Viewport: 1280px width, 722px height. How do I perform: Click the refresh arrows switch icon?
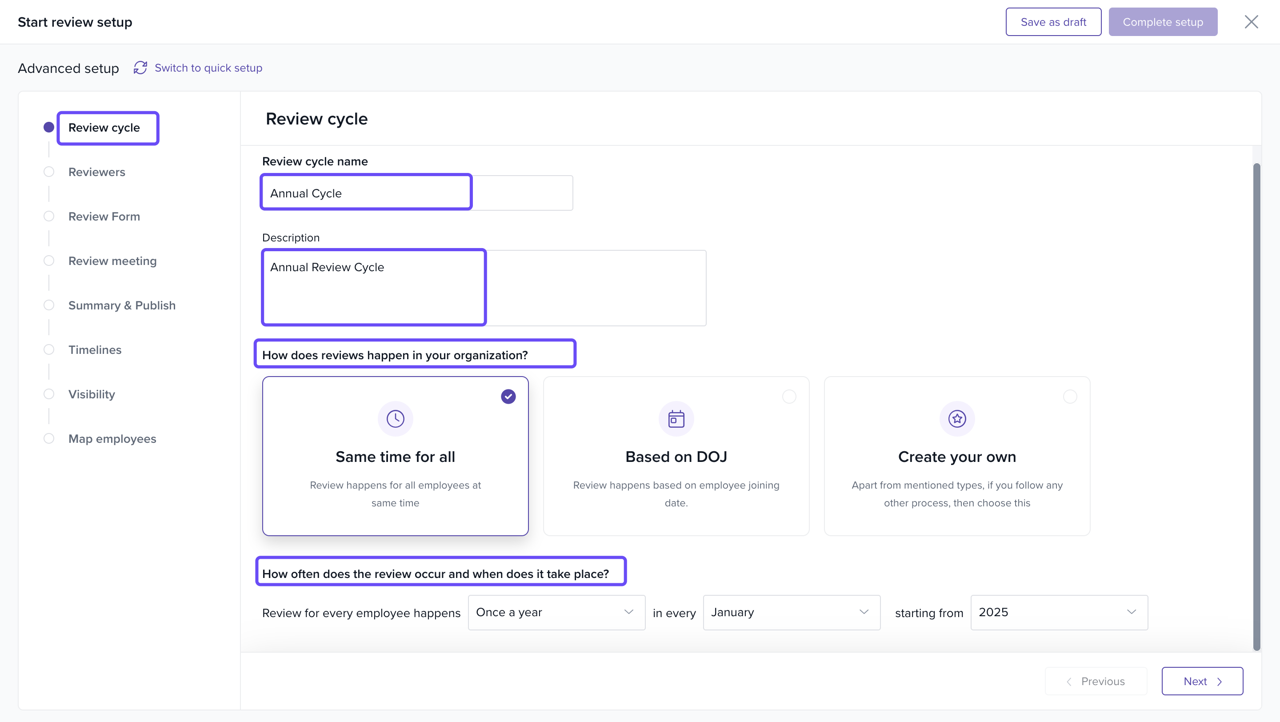point(140,68)
